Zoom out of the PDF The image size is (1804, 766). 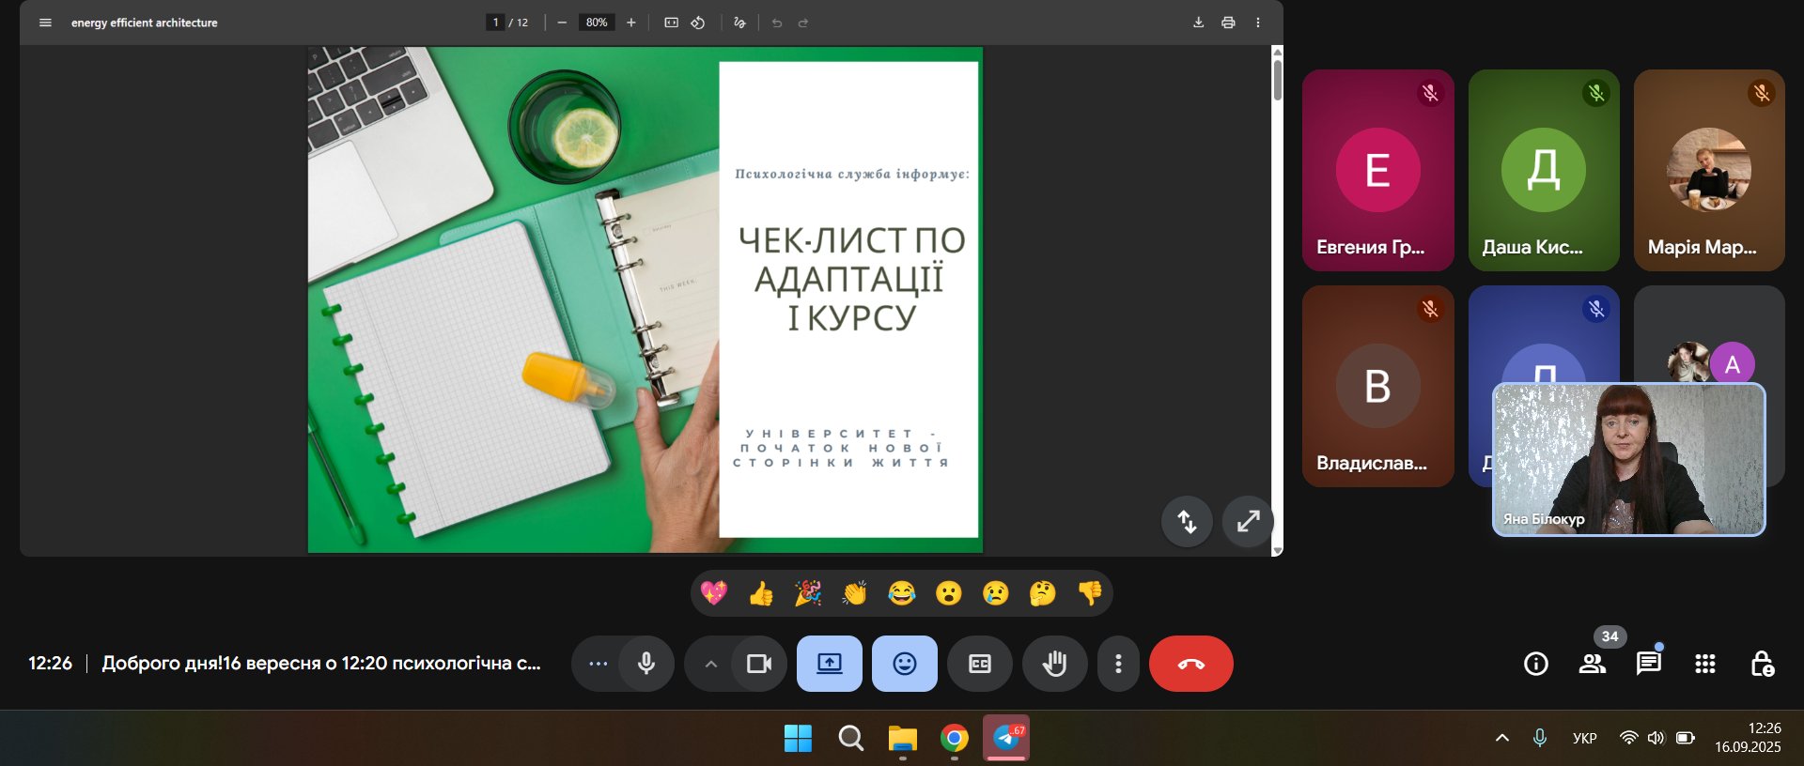pyautogui.click(x=562, y=23)
